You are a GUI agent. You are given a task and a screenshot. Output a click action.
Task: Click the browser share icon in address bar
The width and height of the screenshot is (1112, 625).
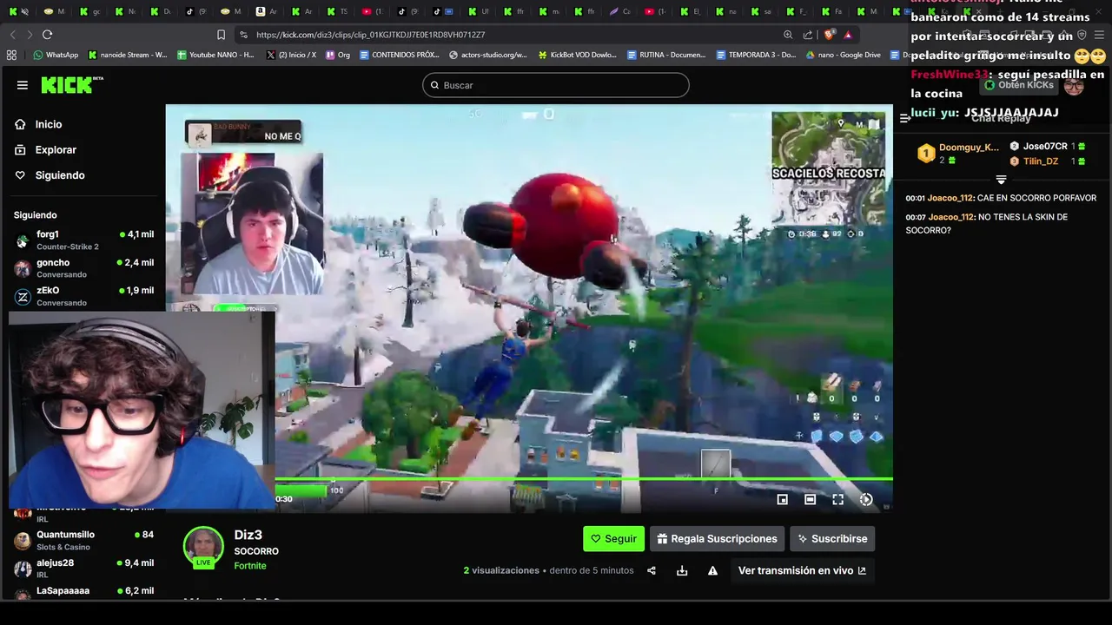pos(808,35)
